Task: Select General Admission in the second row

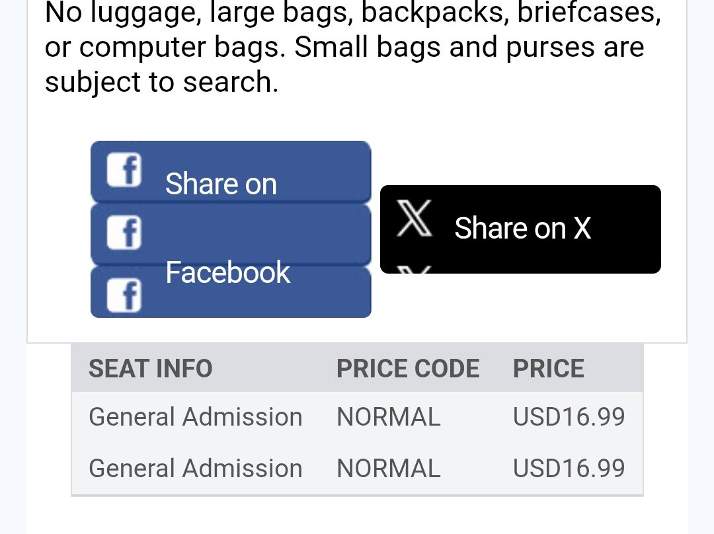Action: (x=196, y=469)
